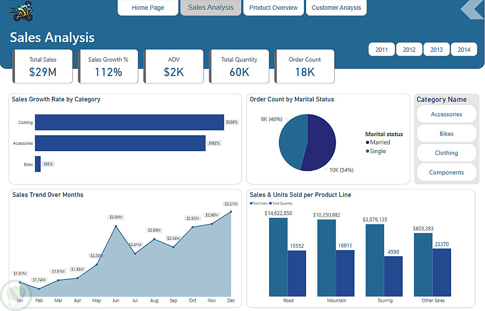This screenshot has width=485, height=311.
Task: Click Sales Trend Over Months title
Action: click(48, 195)
